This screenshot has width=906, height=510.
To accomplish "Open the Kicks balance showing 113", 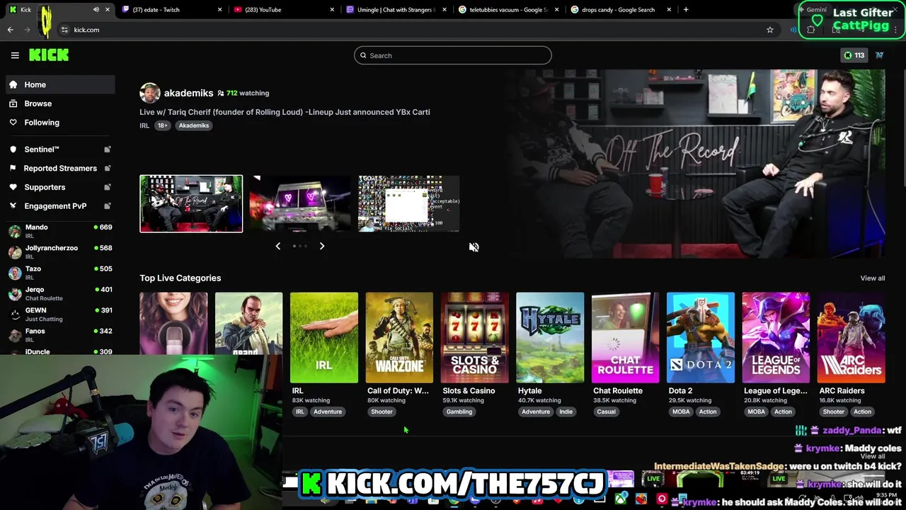I will pyautogui.click(x=854, y=55).
